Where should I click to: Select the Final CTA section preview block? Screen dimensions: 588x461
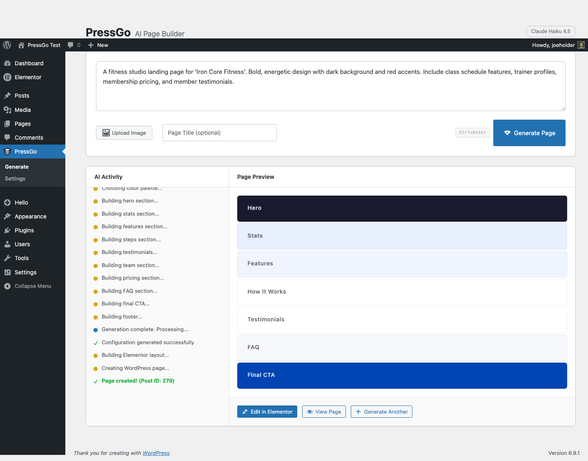[402, 376]
